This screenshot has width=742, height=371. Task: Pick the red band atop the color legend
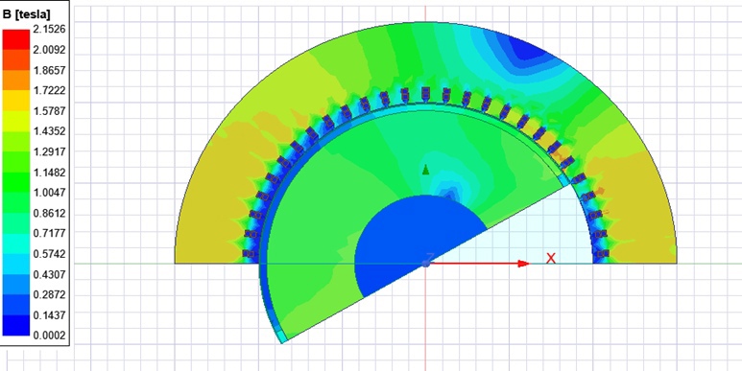(16, 39)
